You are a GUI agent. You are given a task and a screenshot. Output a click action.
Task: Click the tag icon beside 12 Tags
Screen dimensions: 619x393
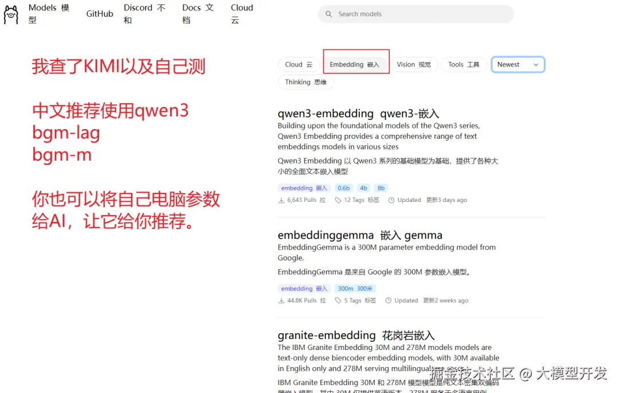(338, 200)
